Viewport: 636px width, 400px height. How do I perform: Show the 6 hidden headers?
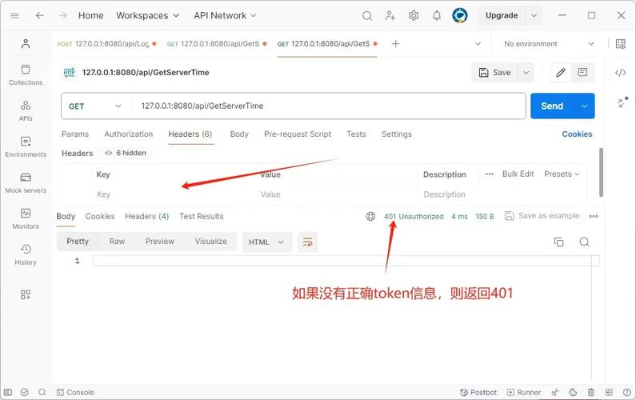click(126, 153)
